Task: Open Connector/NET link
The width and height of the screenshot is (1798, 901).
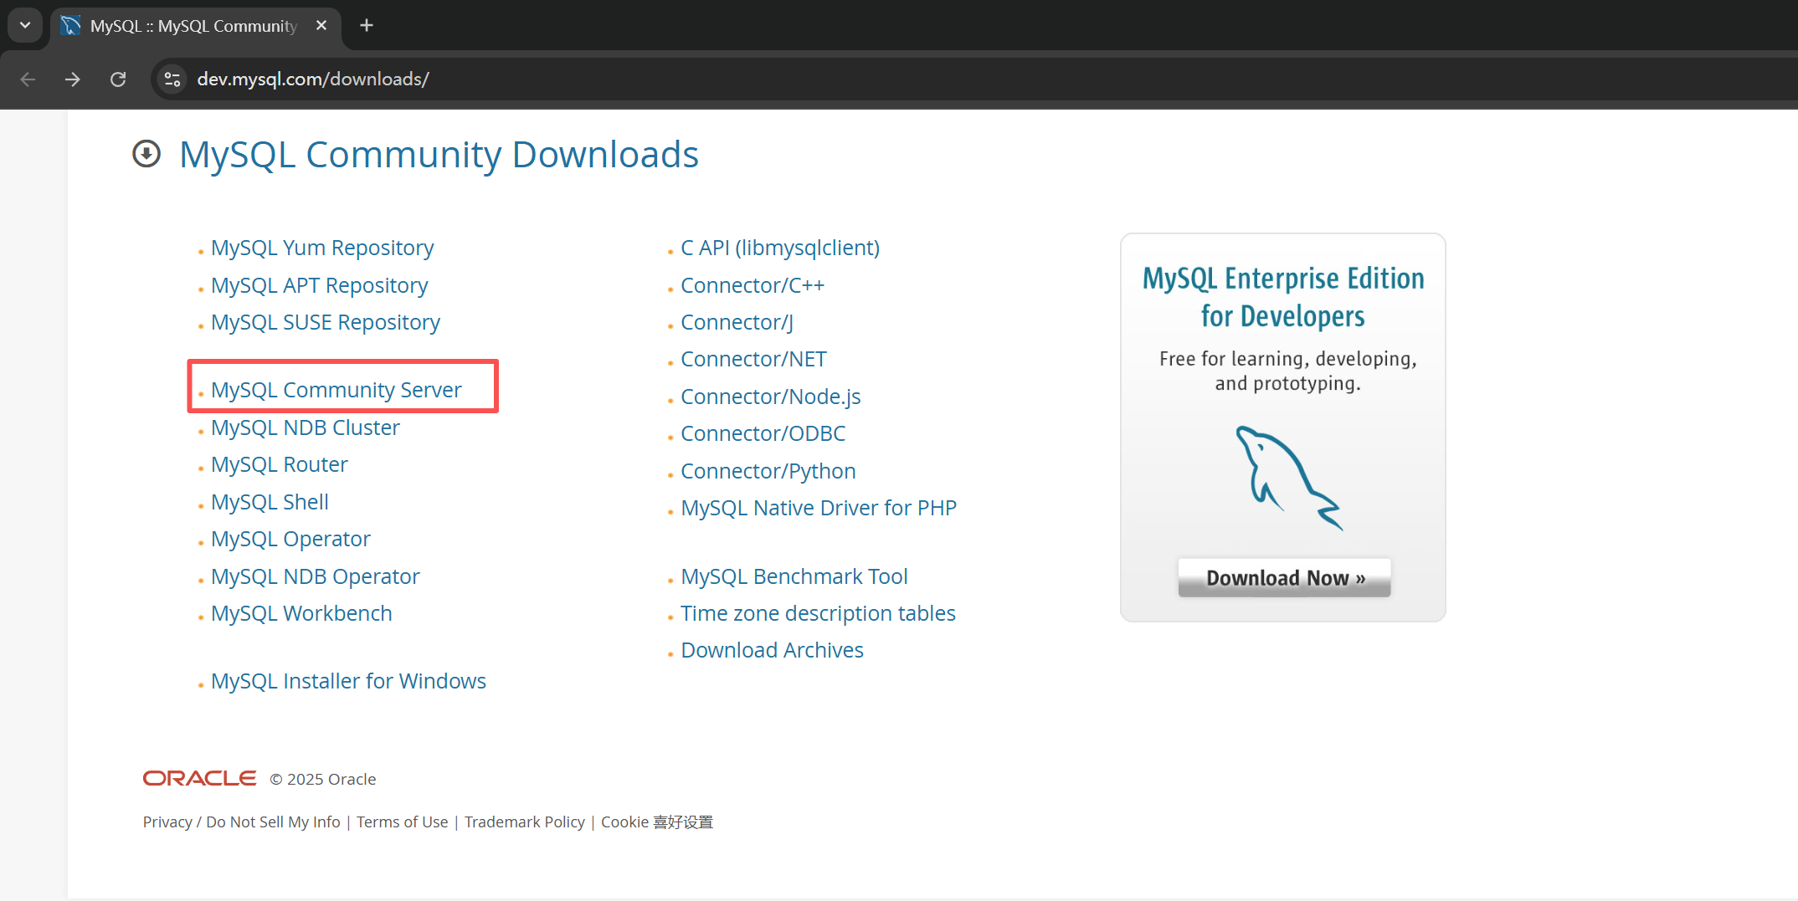Action: [753, 360]
